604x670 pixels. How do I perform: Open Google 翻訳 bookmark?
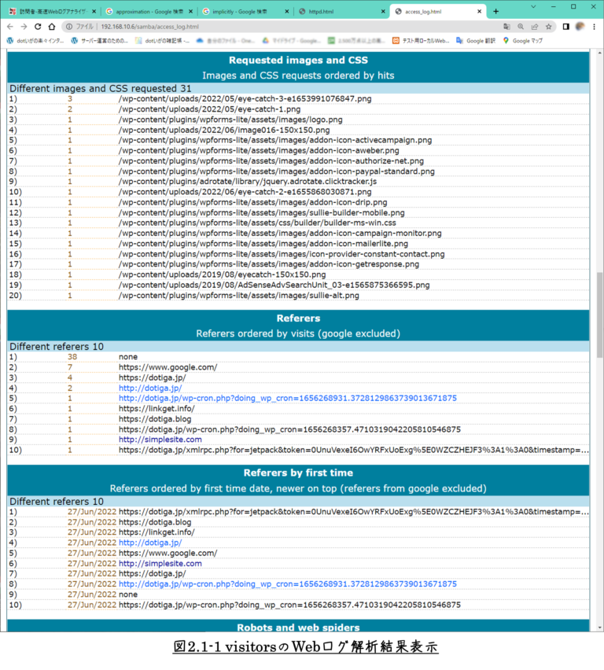pyautogui.click(x=480, y=40)
